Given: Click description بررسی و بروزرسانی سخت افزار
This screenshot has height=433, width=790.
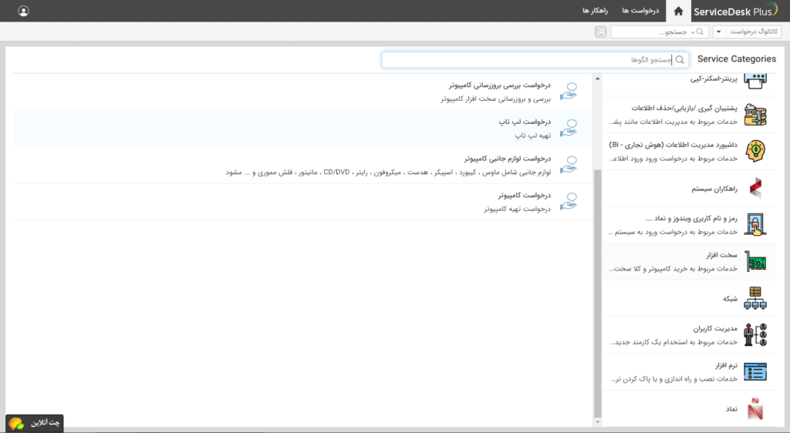Looking at the screenshot, I should click(496, 99).
